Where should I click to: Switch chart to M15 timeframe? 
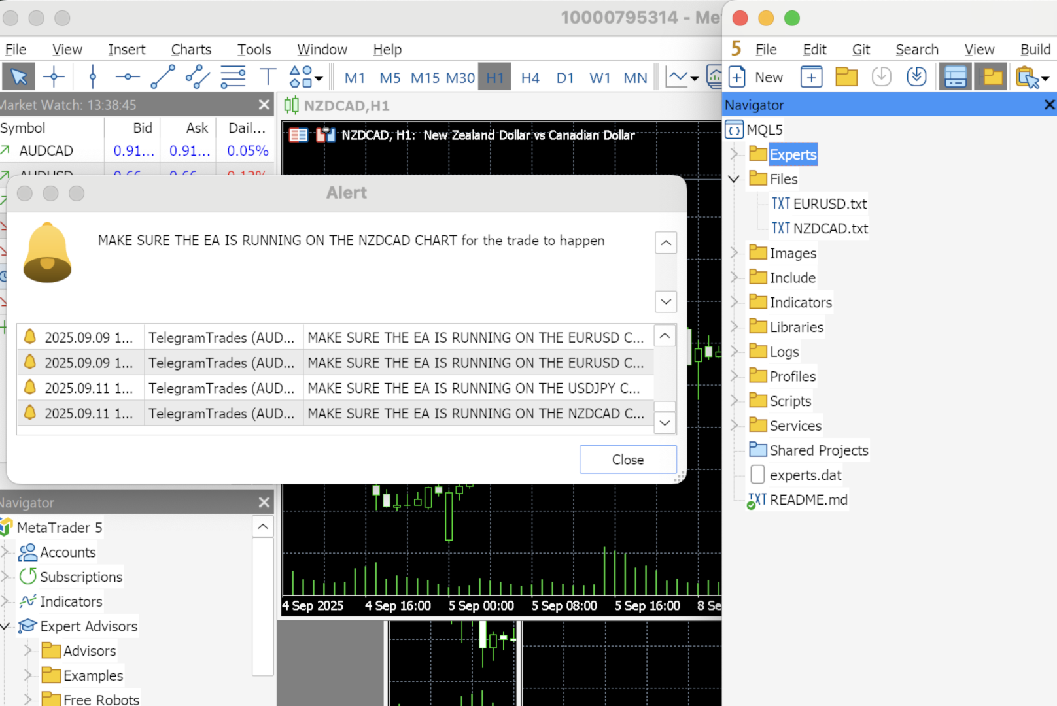[425, 78]
